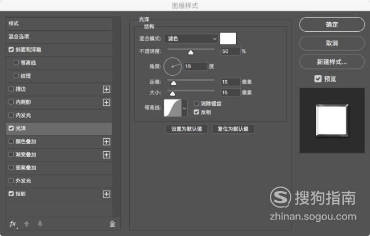Open the fx add-style menu icon
The width and height of the screenshot is (370, 236).
pos(13,223)
